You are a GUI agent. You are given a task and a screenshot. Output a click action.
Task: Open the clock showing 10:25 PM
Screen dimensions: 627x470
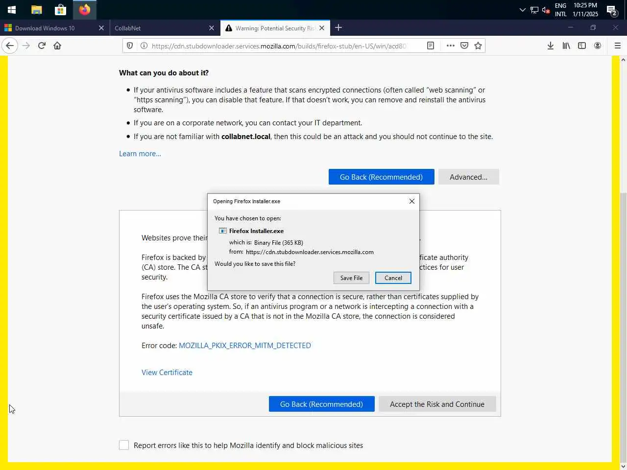coord(585,10)
